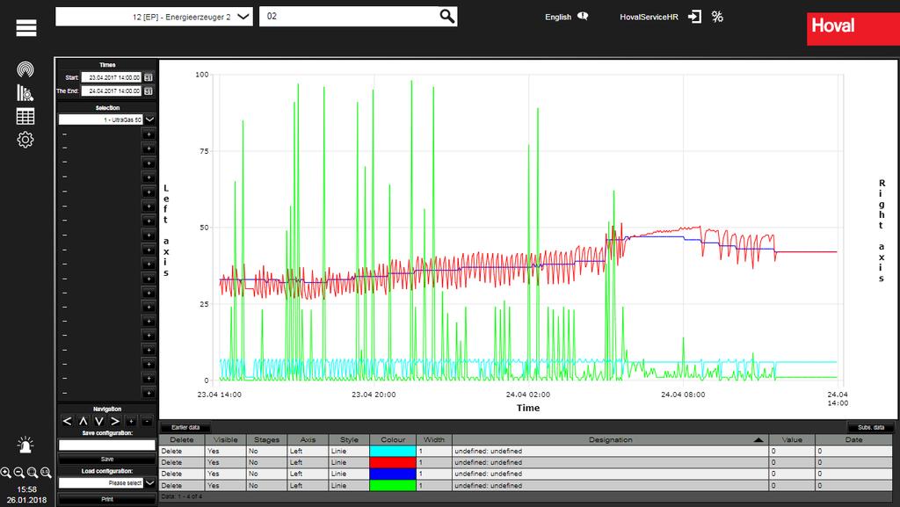Click the cyan colour swatch
The width and height of the screenshot is (900, 507).
point(393,452)
